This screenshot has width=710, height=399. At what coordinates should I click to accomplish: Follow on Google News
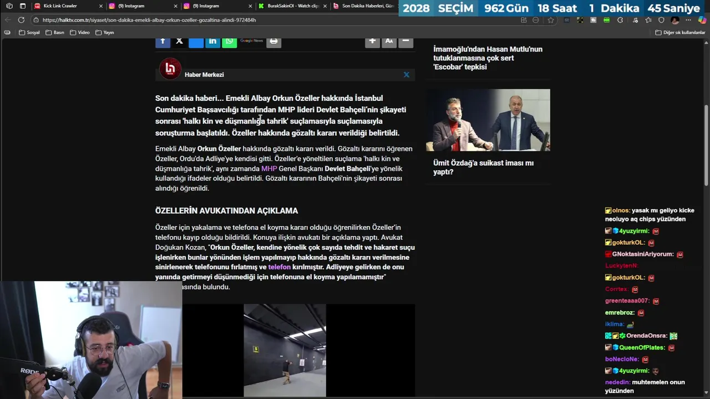point(251,41)
